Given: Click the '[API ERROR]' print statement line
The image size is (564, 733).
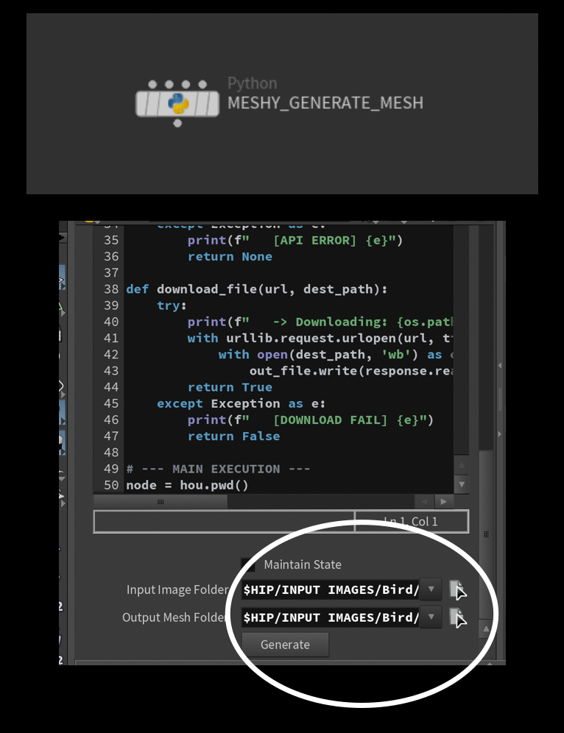Looking at the screenshot, I should tap(295, 240).
